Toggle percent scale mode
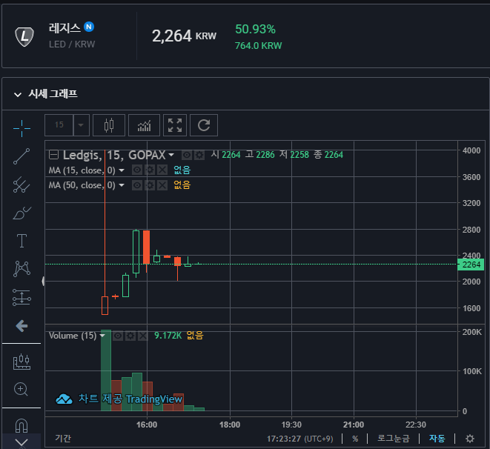Screen dimensions: 490x449 [355, 439]
